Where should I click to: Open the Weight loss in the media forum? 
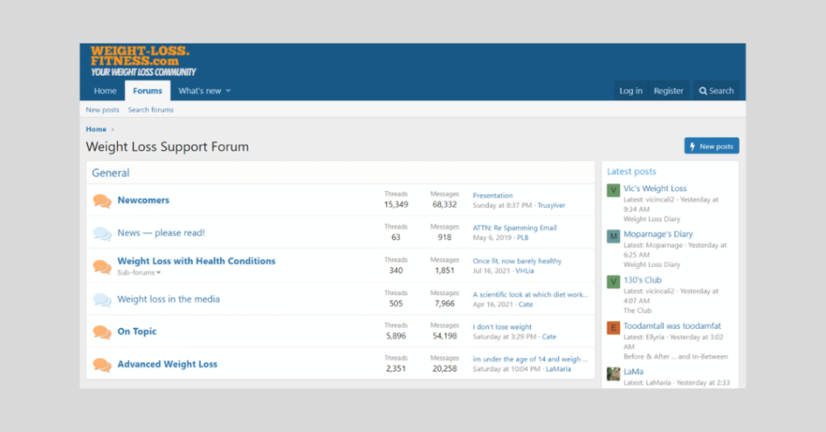(169, 299)
